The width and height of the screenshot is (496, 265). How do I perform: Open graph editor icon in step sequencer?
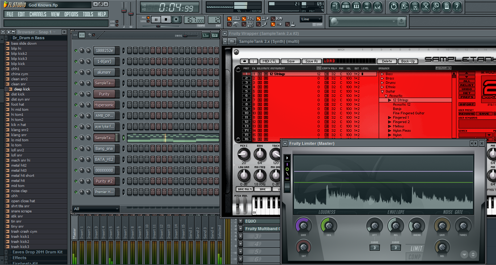[206, 35]
